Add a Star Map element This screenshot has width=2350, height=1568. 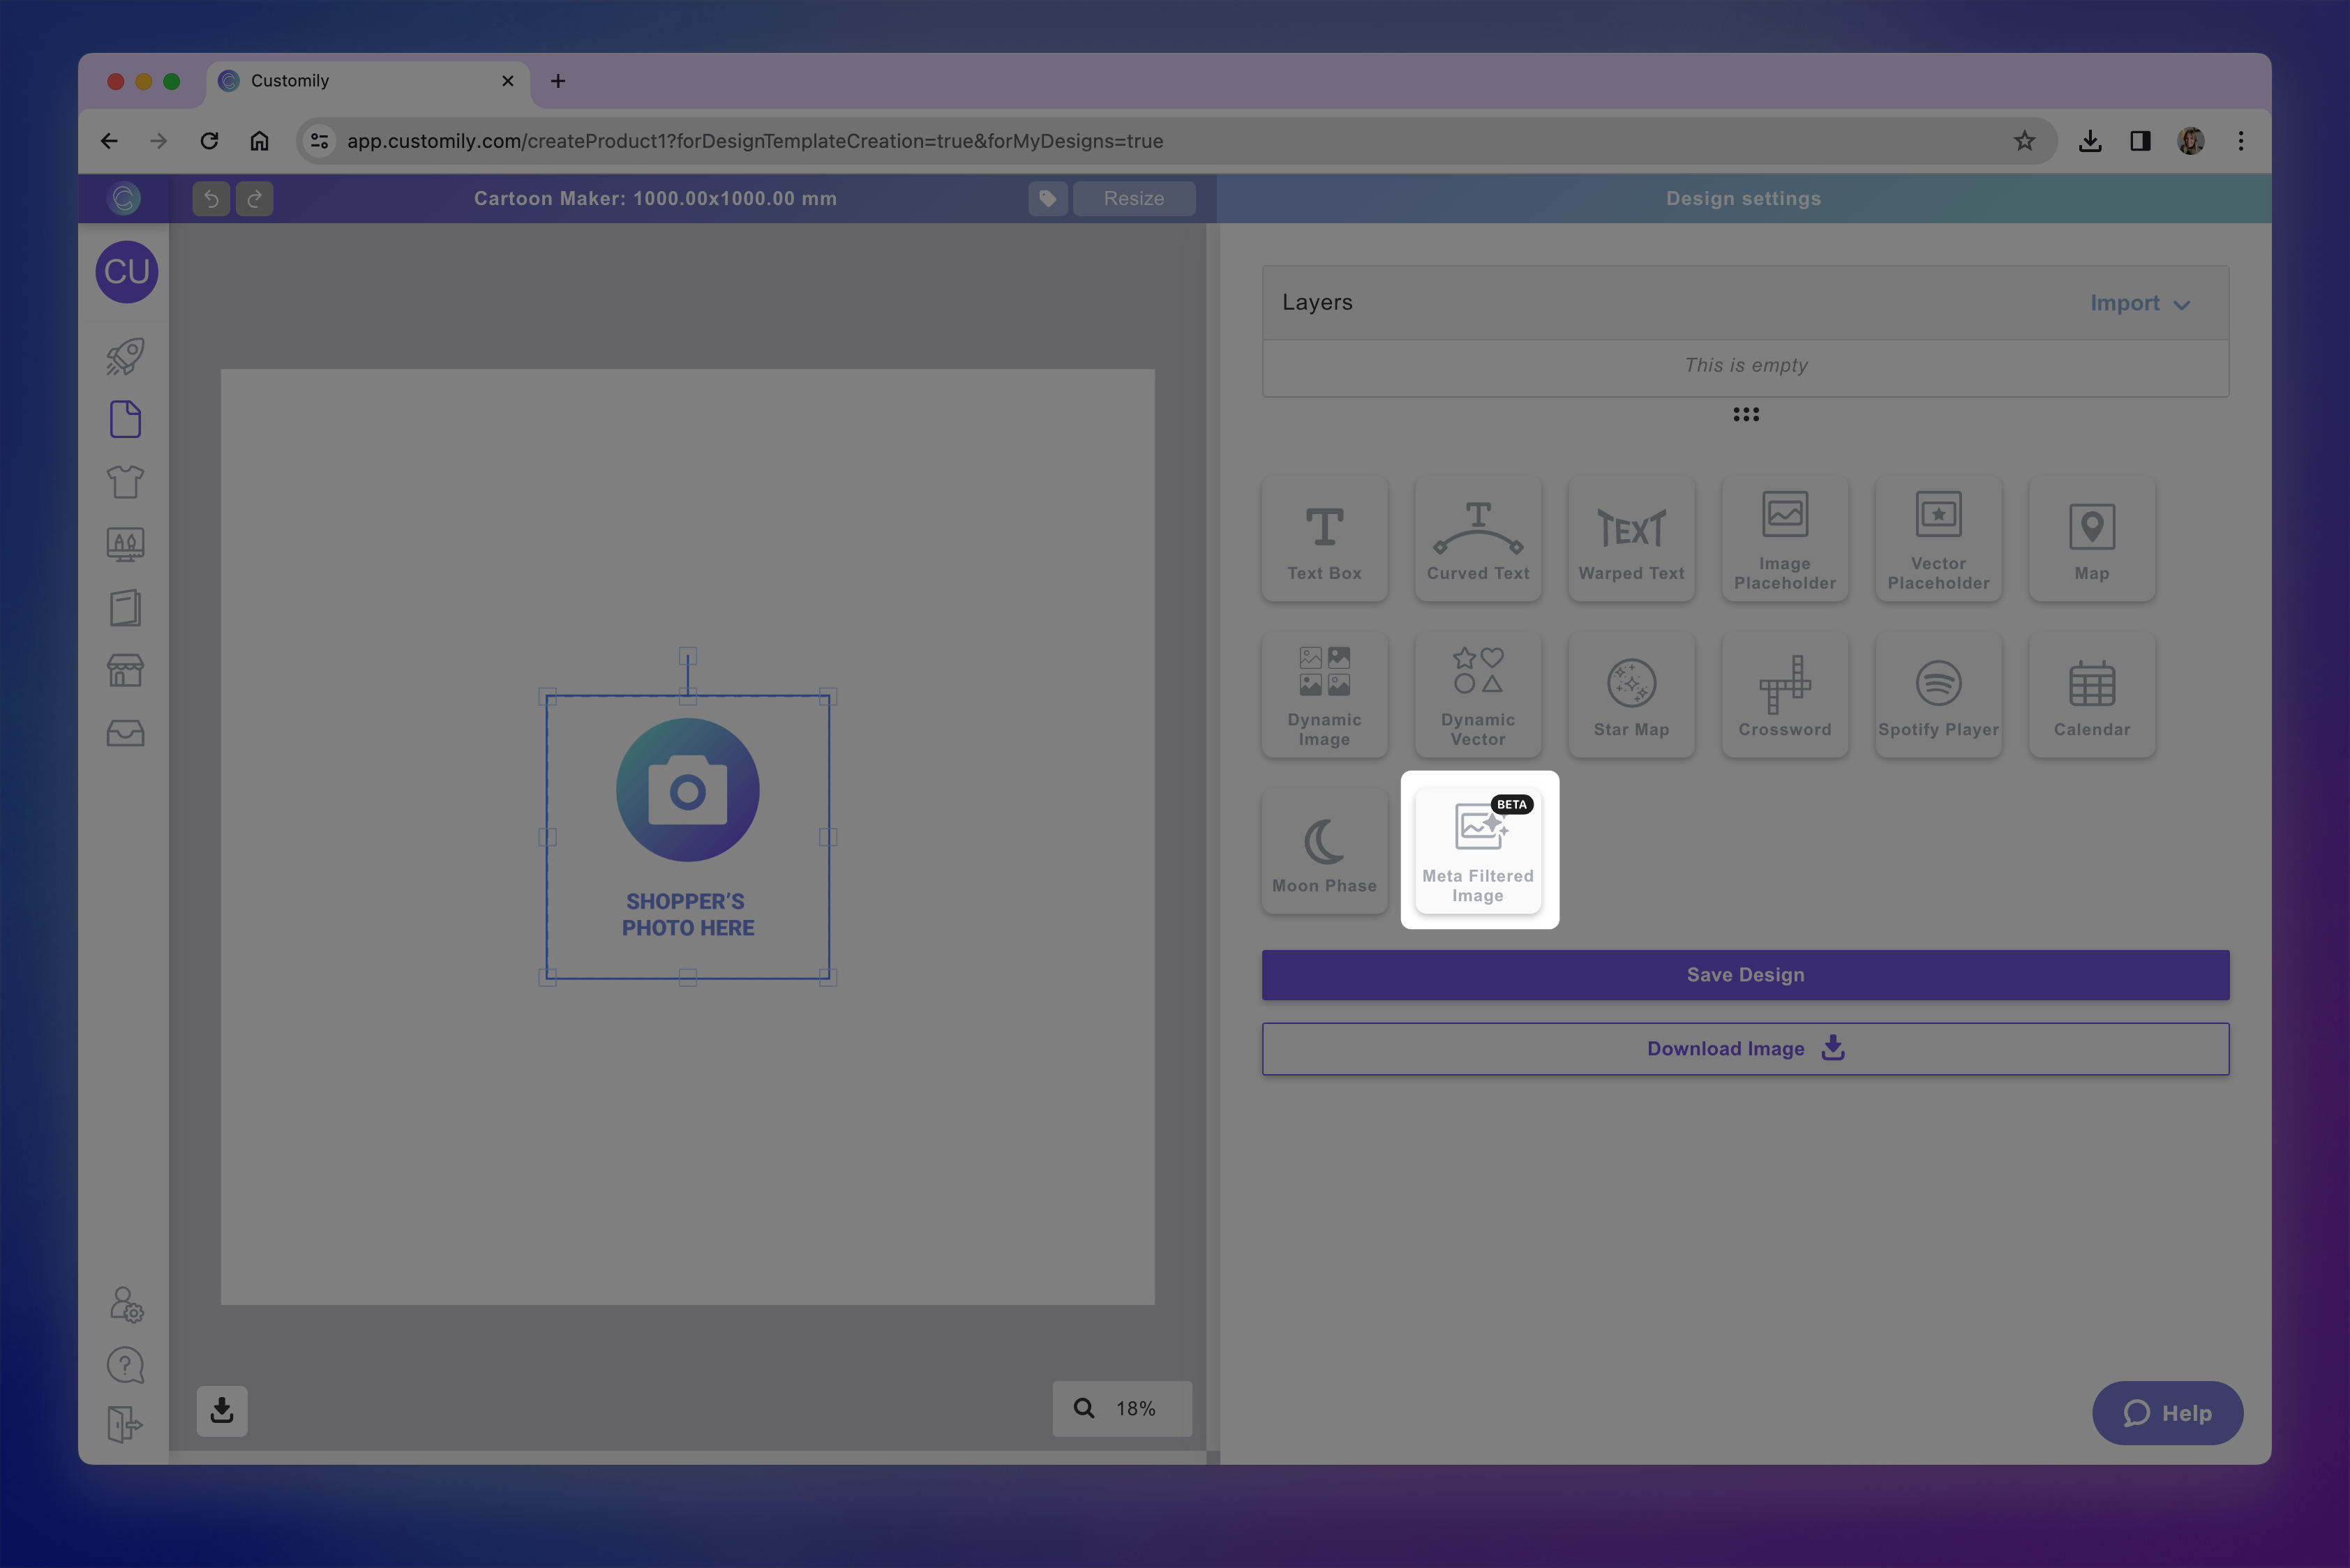coord(1631,695)
